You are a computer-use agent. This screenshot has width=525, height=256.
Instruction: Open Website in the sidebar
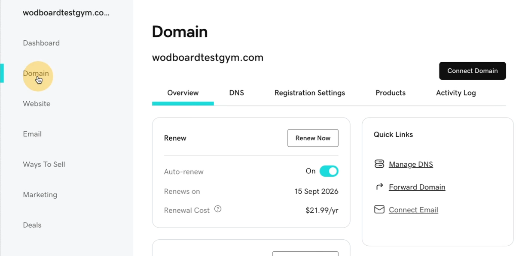pyautogui.click(x=37, y=104)
